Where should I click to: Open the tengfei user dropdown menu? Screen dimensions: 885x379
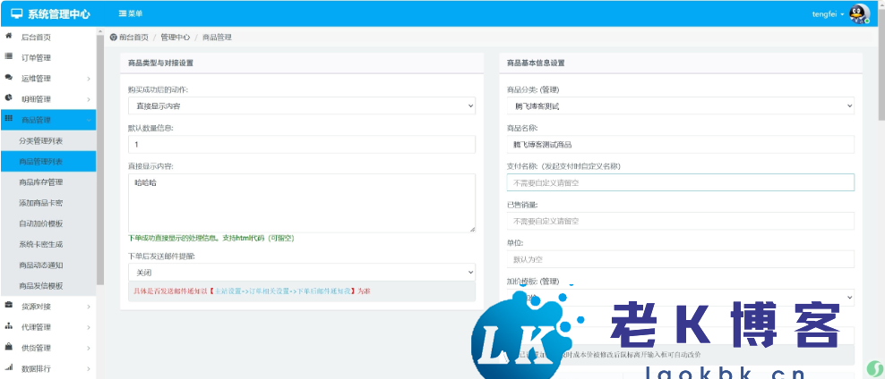(828, 14)
